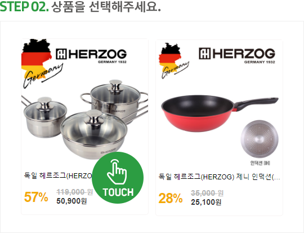Click the HERZOG logo on the left card
Screen dimensions: 304x233
pyautogui.click(x=91, y=56)
